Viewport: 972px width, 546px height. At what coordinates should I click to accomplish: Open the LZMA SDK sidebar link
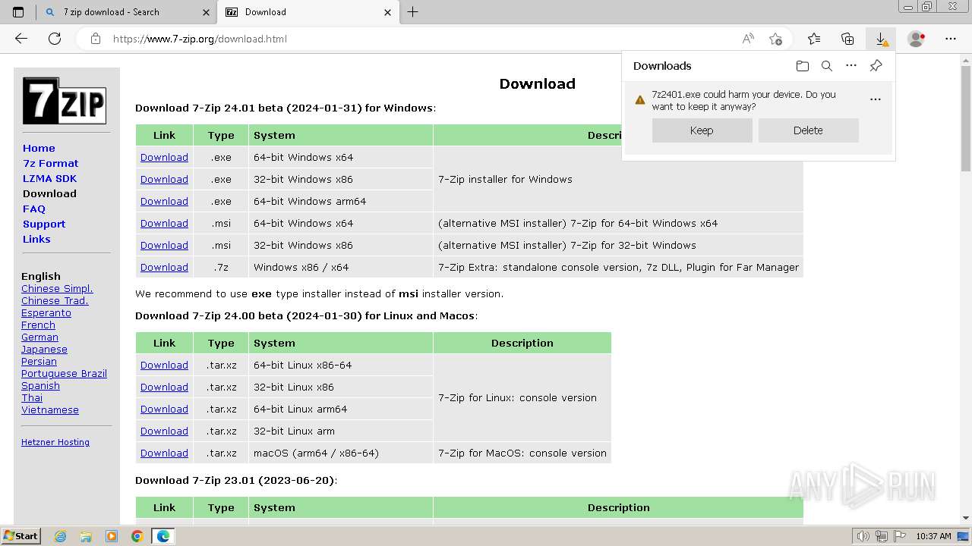[49, 178]
